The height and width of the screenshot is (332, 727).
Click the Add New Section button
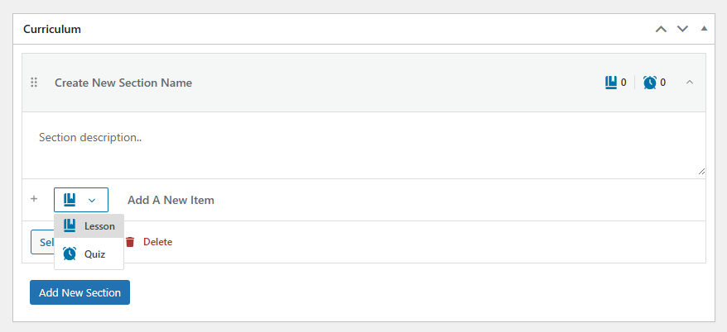(x=79, y=292)
